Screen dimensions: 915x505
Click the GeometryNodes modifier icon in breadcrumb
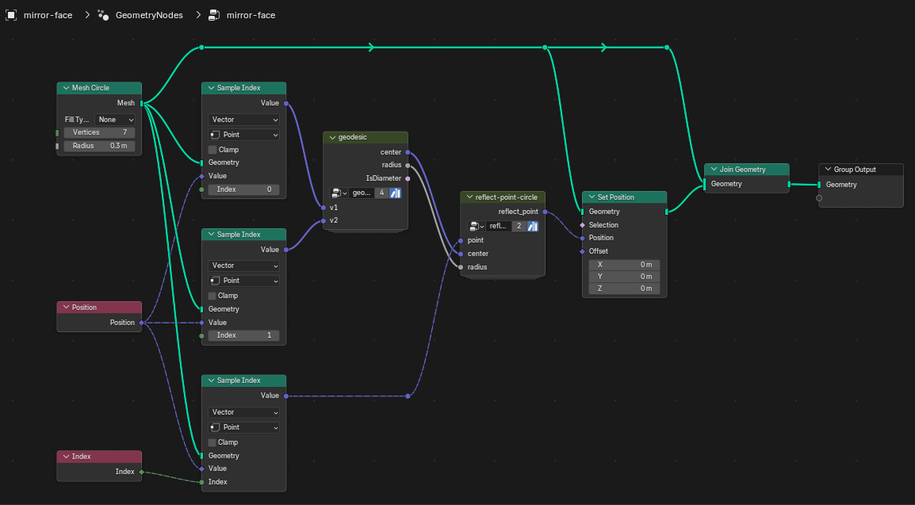[x=103, y=15]
